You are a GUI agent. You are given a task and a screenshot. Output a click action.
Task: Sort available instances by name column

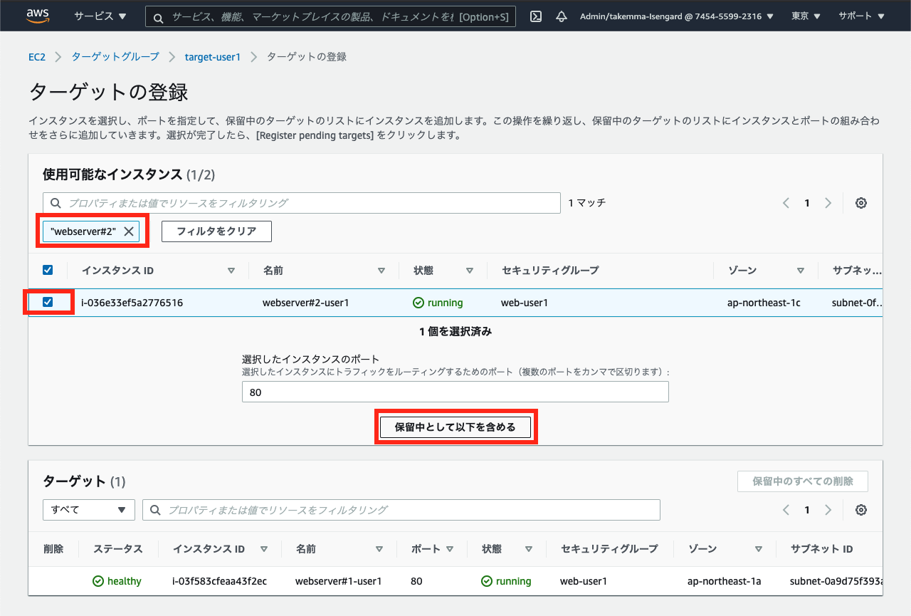click(381, 271)
